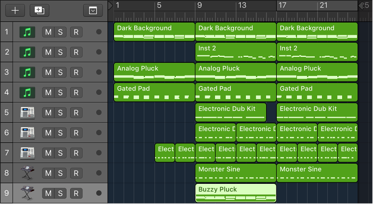Mute track 3

pyautogui.click(x=48, y=72)
